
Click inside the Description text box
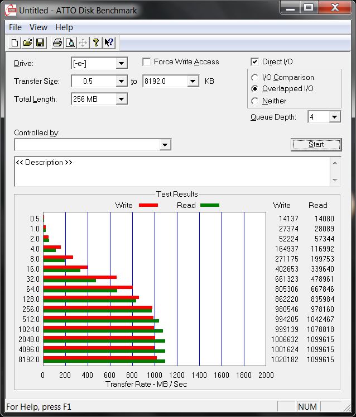[172, 172]
